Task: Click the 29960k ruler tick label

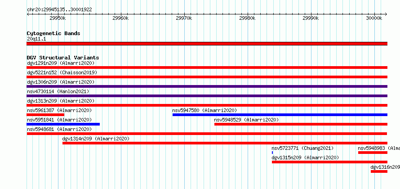Action: (120, 18)
